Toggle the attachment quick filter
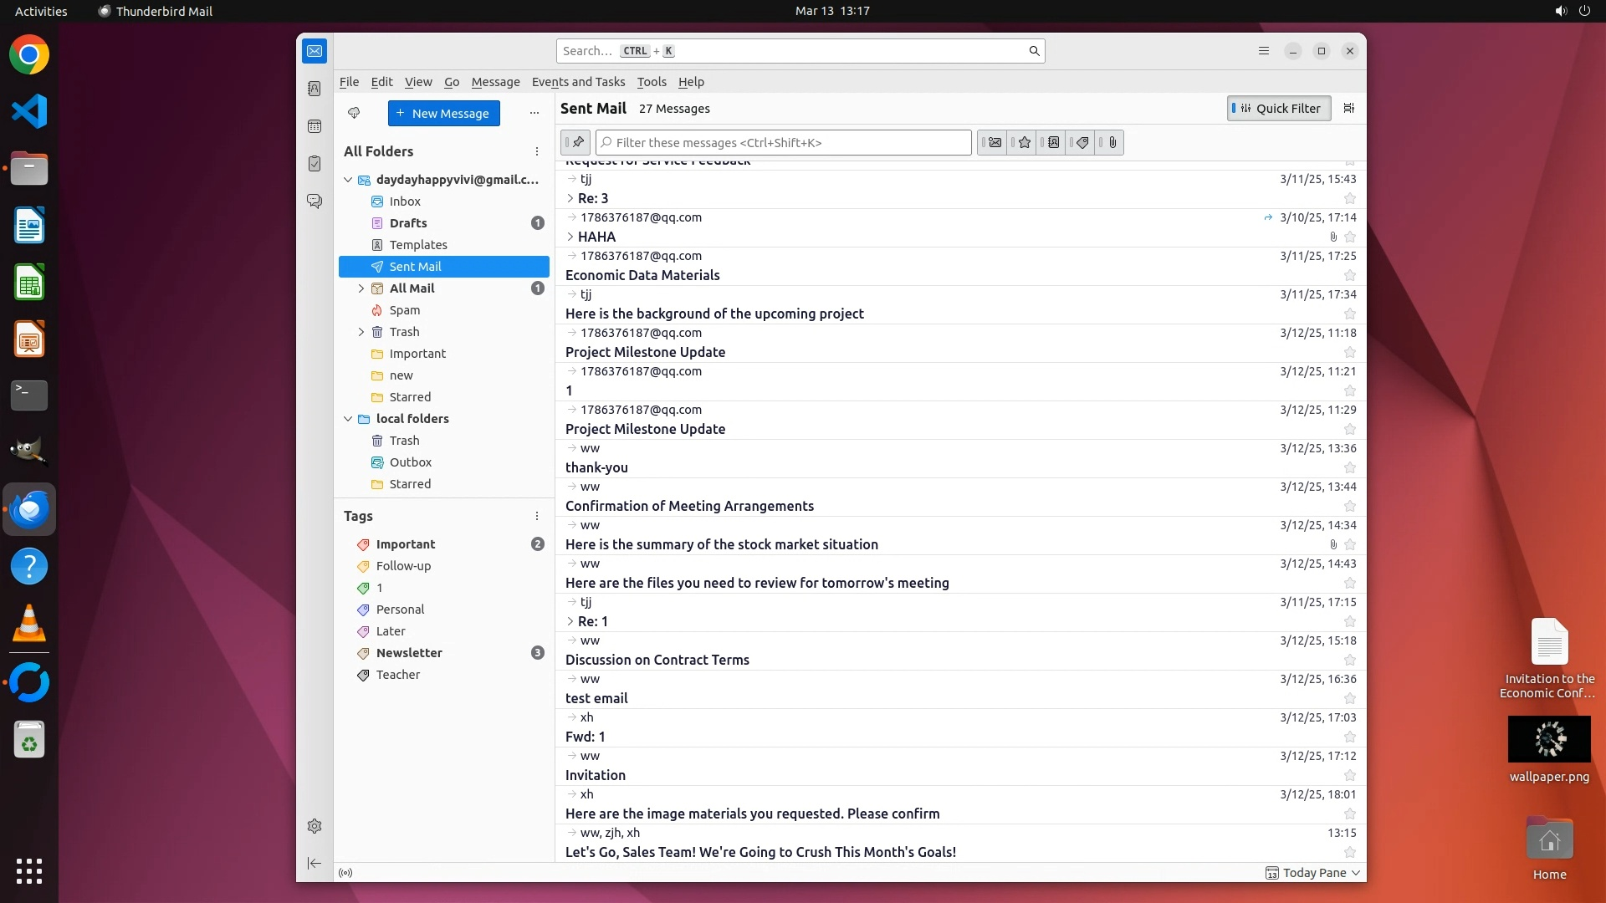 [1112, 143]
